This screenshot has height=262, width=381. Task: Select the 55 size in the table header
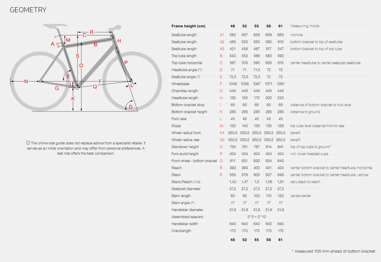256,26
